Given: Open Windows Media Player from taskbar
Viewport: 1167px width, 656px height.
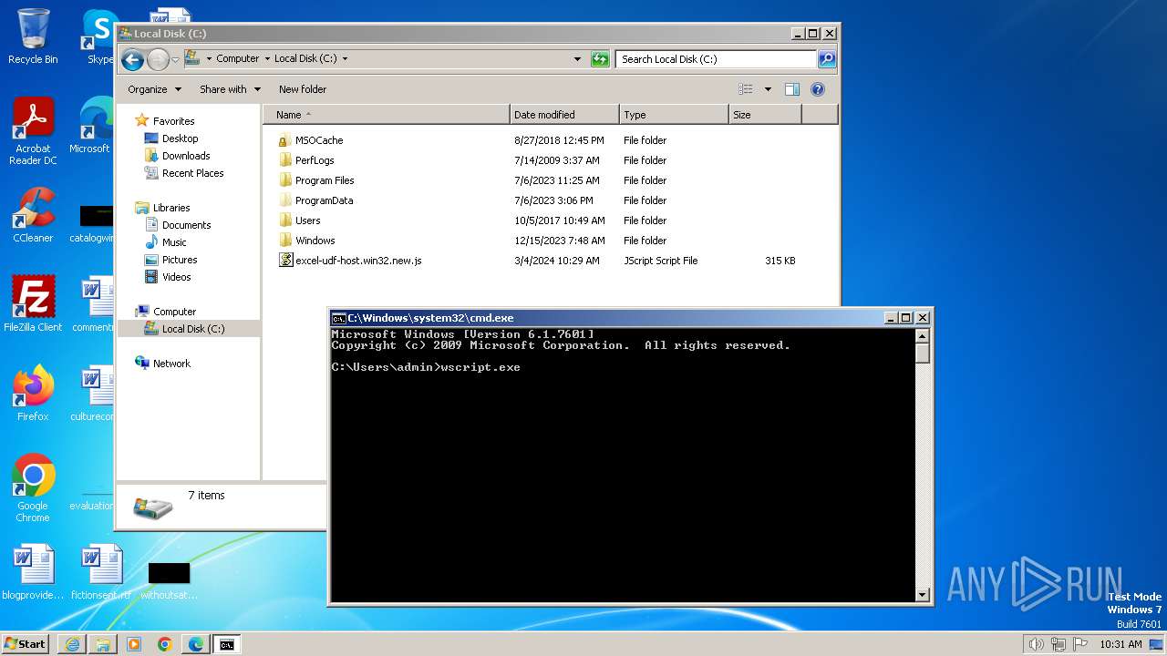Looking at the screenshot, I should 134,644.
